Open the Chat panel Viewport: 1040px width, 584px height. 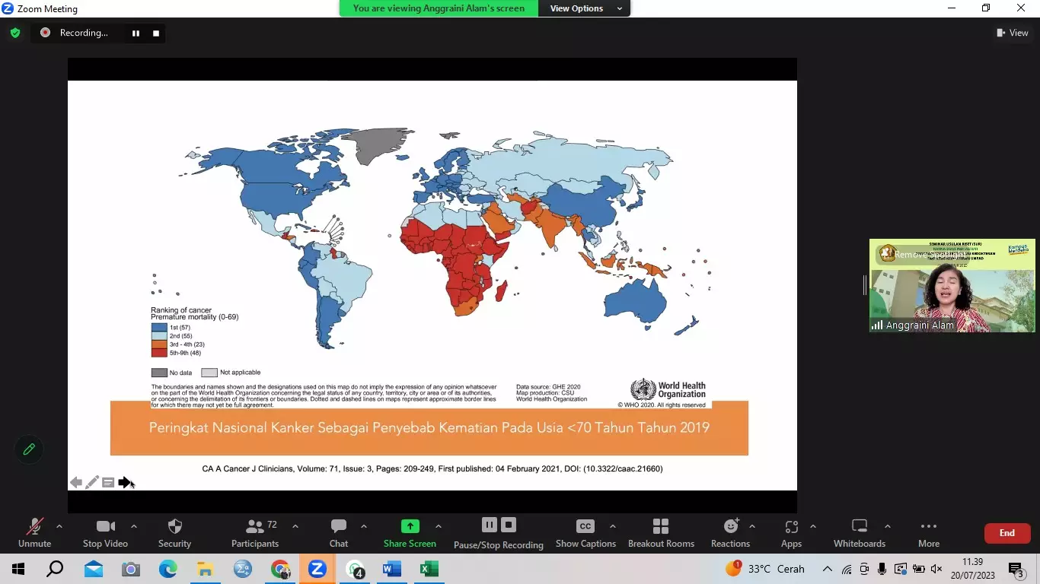pyautogui.click(x=339, y=532)
